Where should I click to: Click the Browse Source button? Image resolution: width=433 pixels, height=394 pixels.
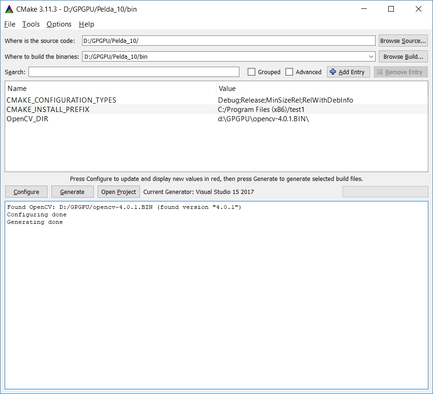[403, 41]
